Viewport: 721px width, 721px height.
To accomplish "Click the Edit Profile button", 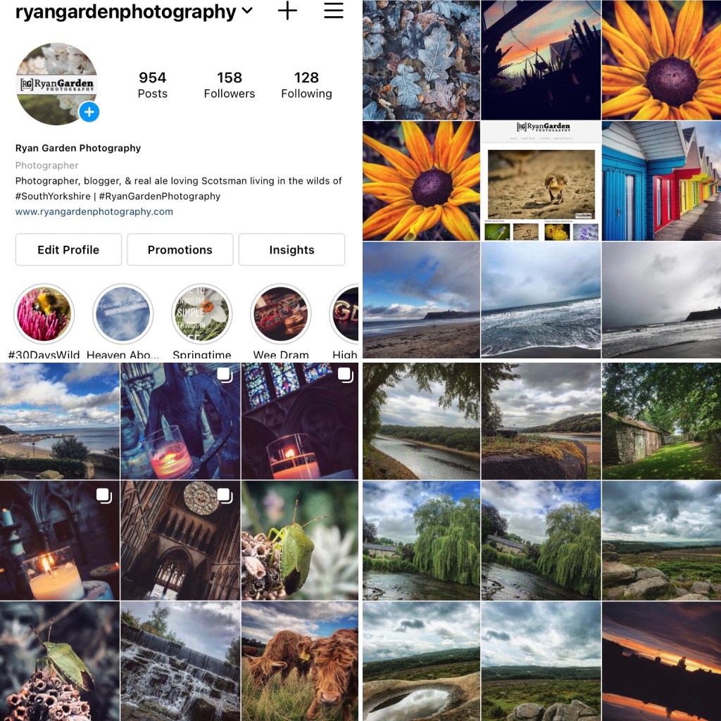I will coord(68,250).
